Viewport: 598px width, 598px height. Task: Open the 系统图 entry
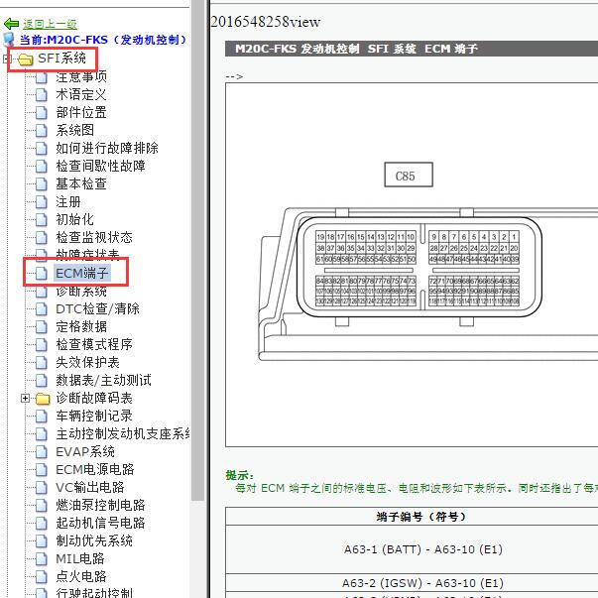(74, 131)
